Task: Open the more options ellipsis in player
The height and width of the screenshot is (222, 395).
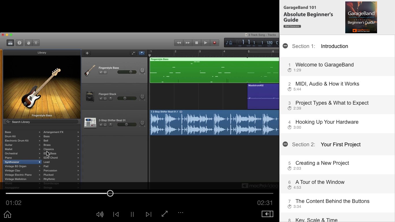Action: (181, 213)
